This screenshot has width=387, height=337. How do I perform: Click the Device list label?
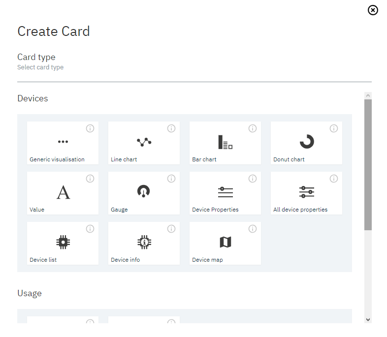43,260
